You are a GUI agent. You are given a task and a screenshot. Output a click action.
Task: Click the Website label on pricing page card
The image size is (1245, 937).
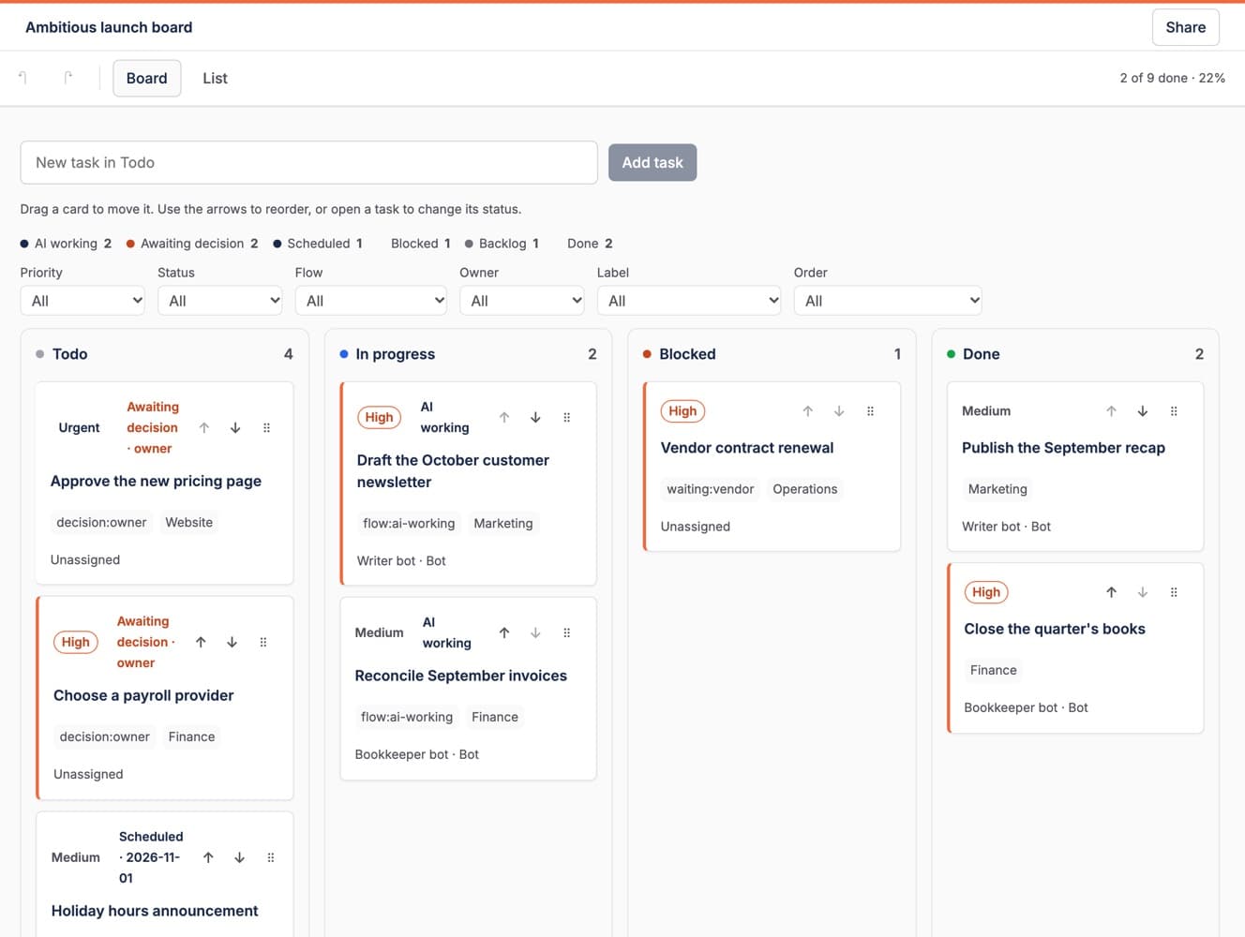[x=189, y=523]
